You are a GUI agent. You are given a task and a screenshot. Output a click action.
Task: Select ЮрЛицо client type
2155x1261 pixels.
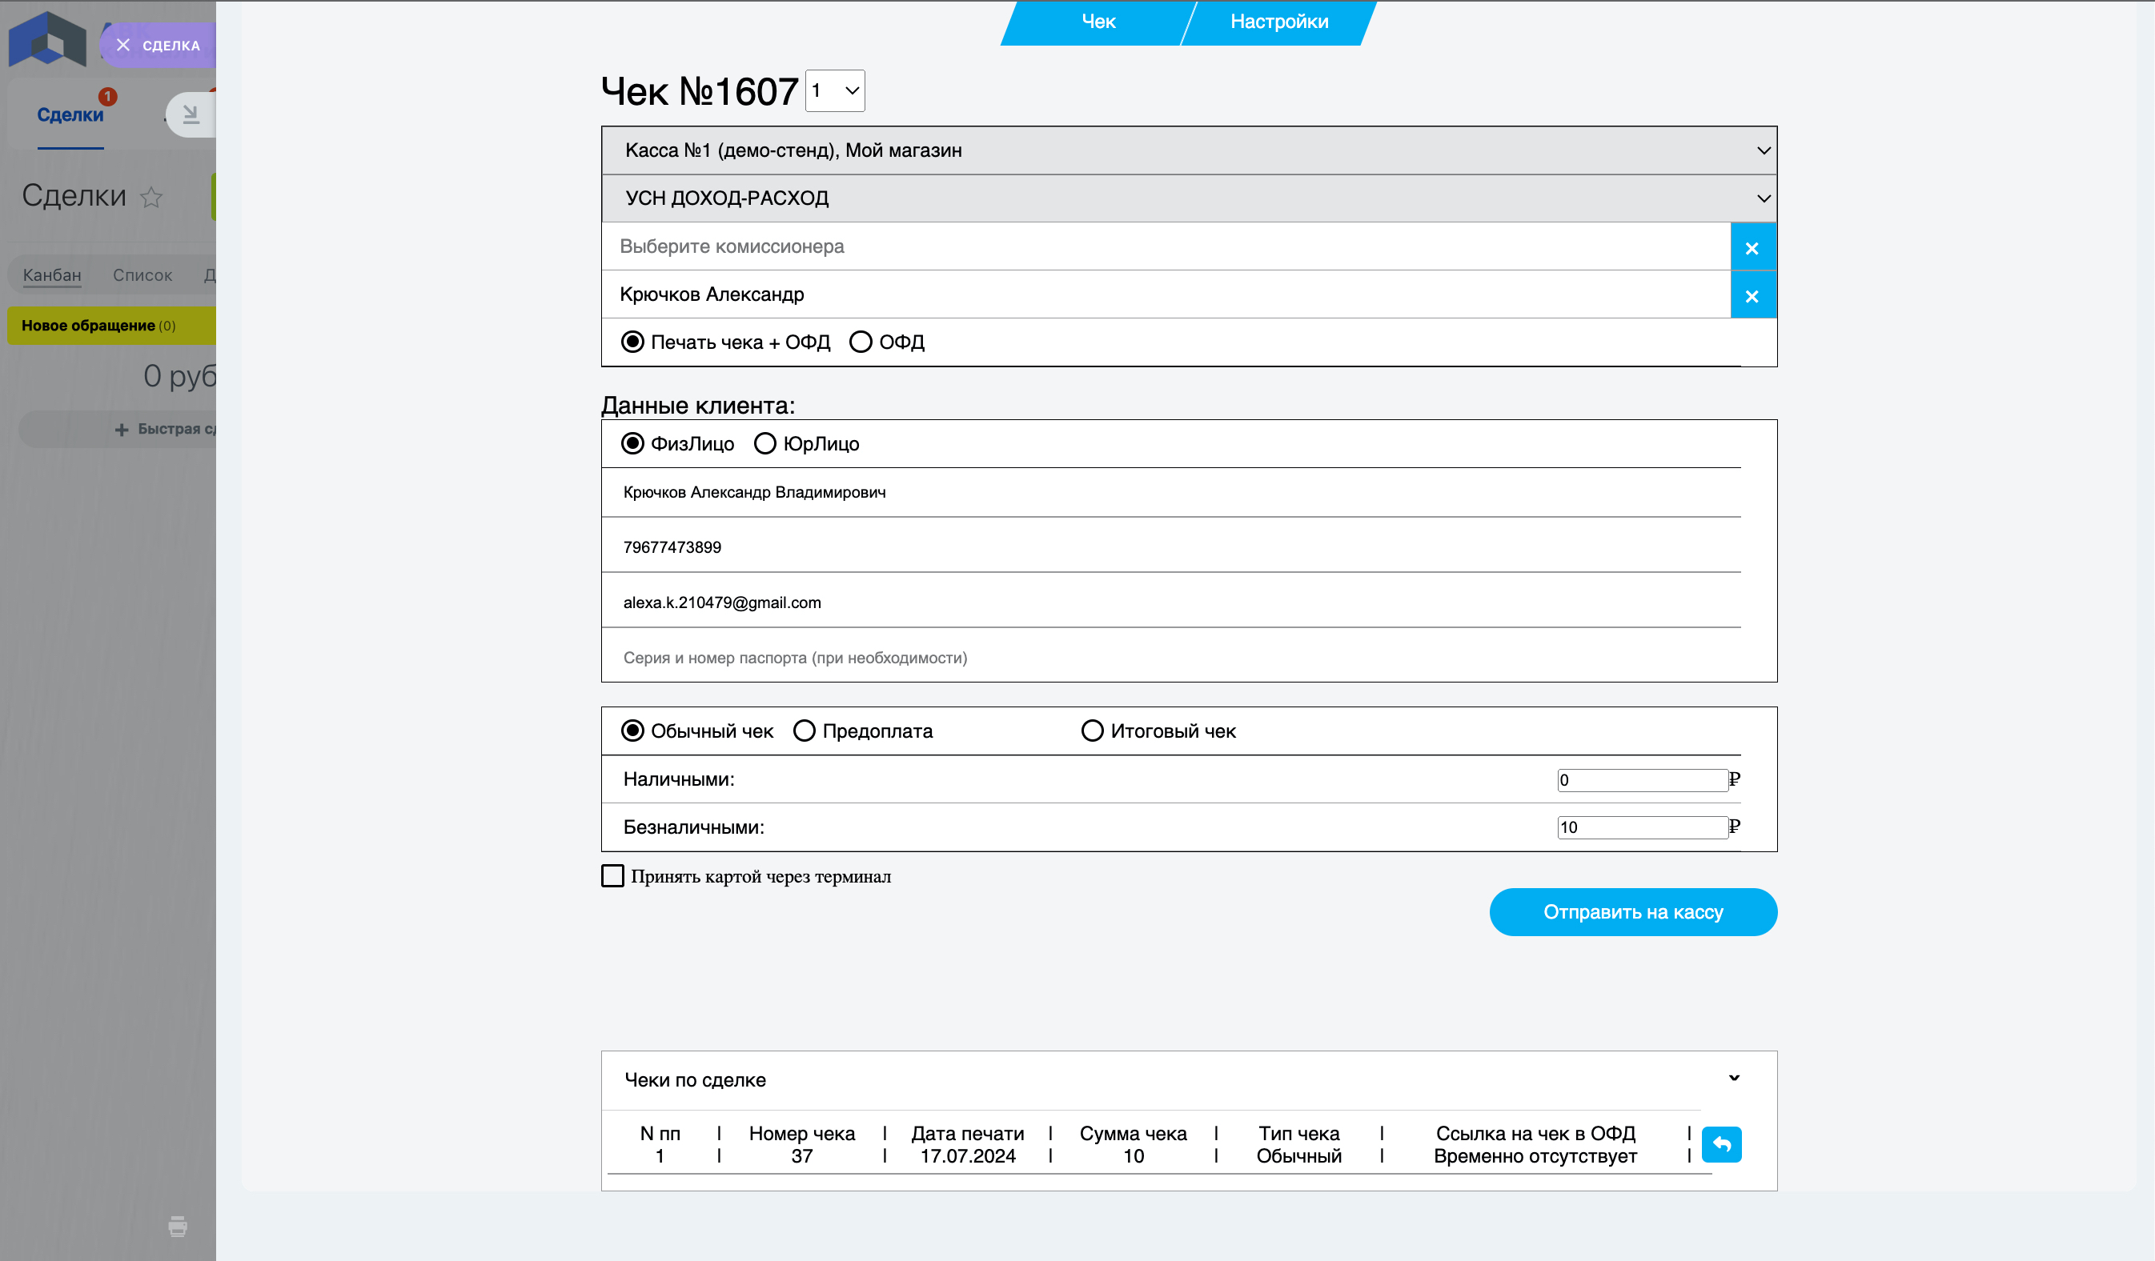[x=764, y=444]
